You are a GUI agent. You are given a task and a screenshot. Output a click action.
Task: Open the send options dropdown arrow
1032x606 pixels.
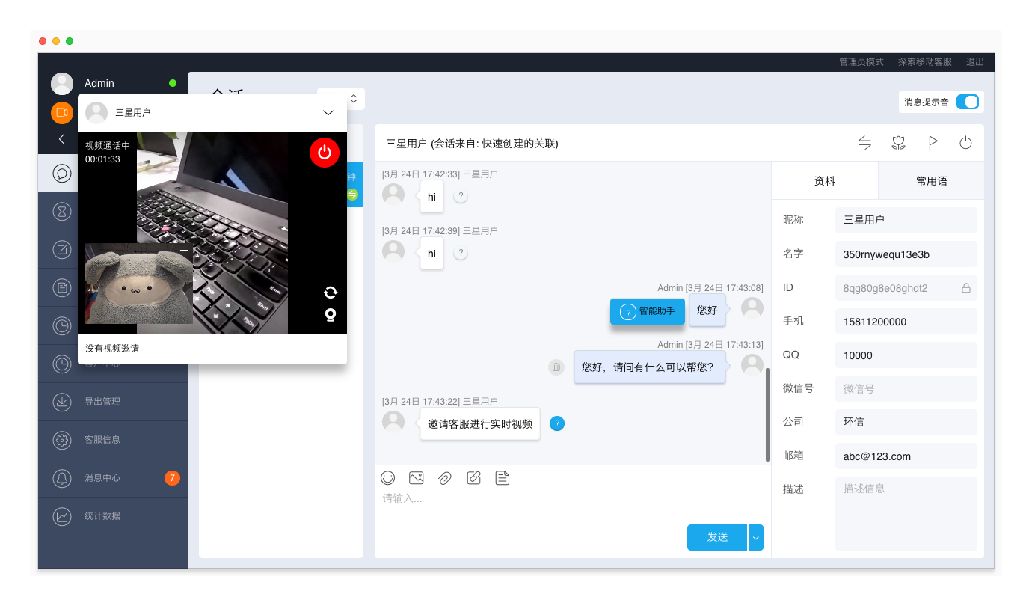[756, 537]
